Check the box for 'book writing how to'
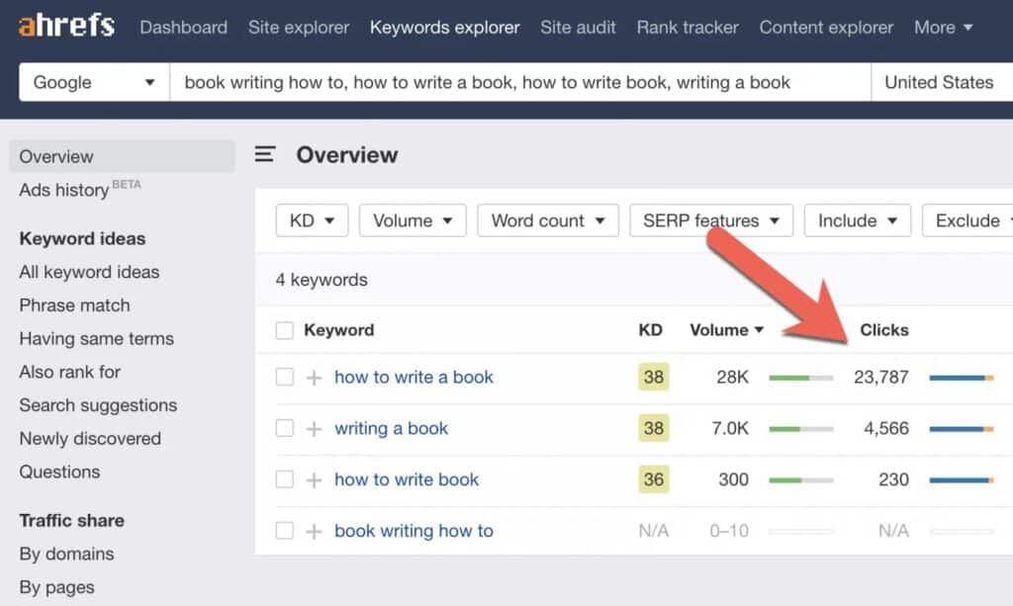 (284, 531)
